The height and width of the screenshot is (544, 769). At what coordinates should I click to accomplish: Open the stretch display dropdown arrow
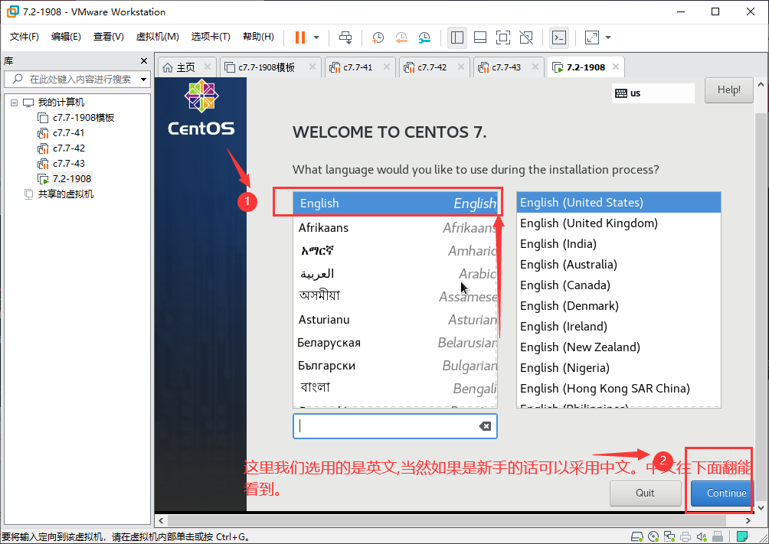(x=608, y=37)
